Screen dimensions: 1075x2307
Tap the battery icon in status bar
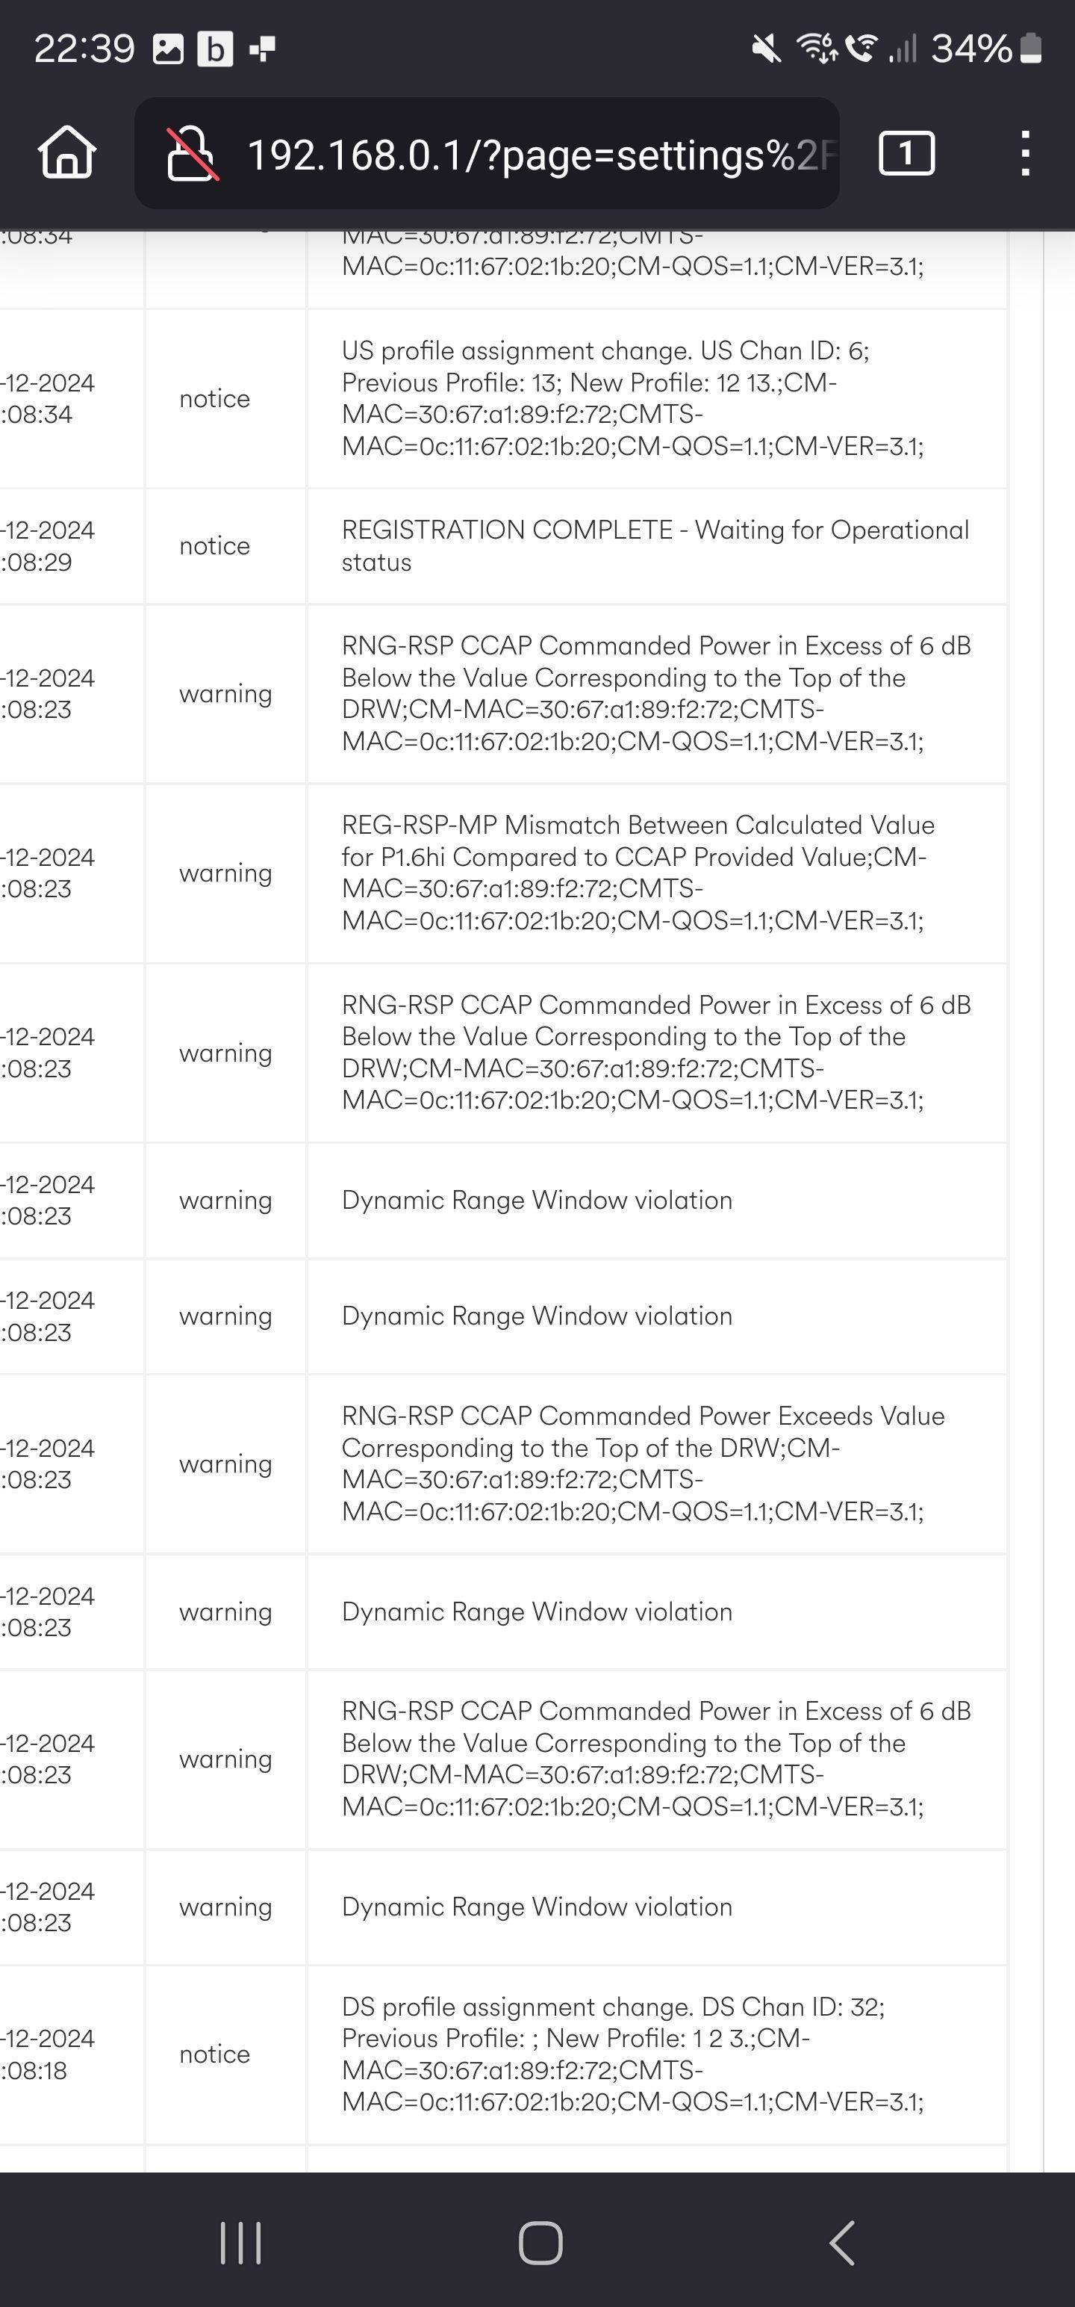point(1030,48)
